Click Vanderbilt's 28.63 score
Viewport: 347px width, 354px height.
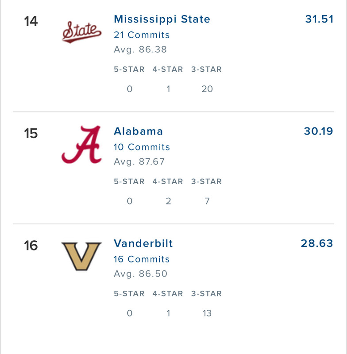pyautogui.click(x=317, y=243)
